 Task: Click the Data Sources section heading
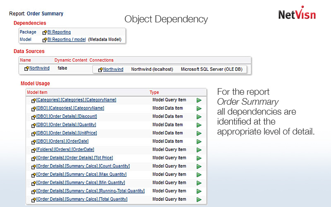pyautogui.click(x=29, y=51)
